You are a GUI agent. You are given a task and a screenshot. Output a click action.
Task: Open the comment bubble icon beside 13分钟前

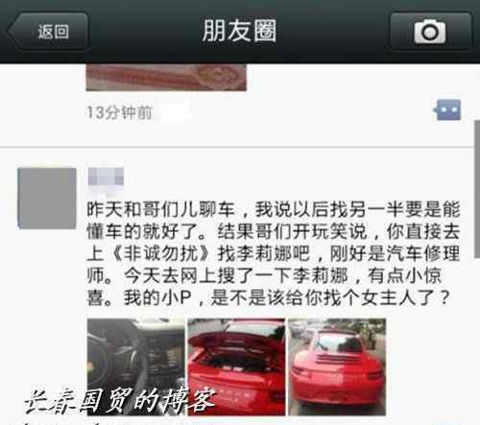pos(447,109)
